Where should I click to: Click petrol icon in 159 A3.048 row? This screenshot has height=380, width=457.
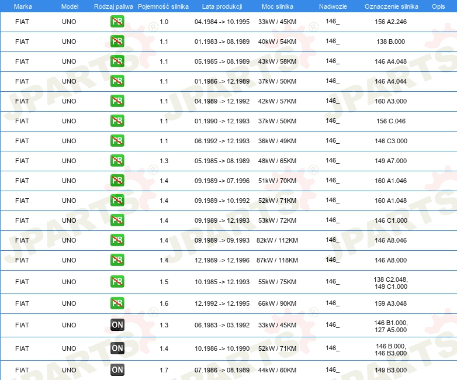tap(117, 303)
